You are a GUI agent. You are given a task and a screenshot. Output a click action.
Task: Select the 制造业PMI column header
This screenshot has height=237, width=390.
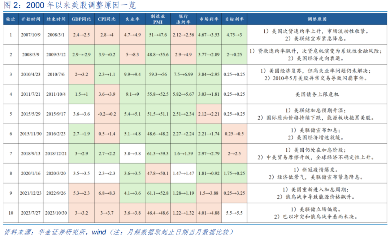pos(158,19)
